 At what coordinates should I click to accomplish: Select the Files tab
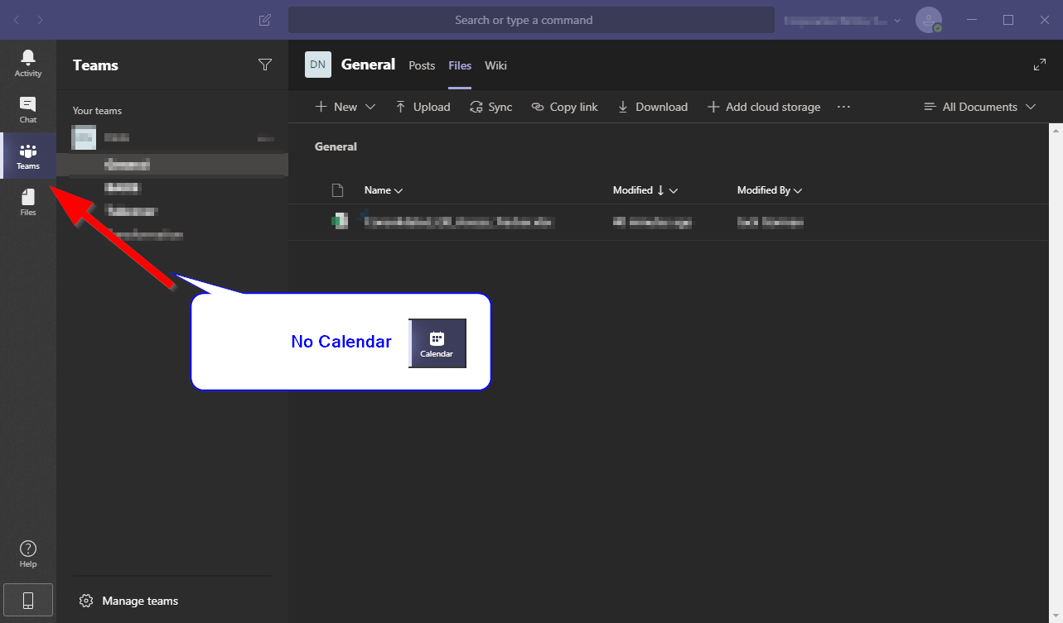tap(460, 65)
